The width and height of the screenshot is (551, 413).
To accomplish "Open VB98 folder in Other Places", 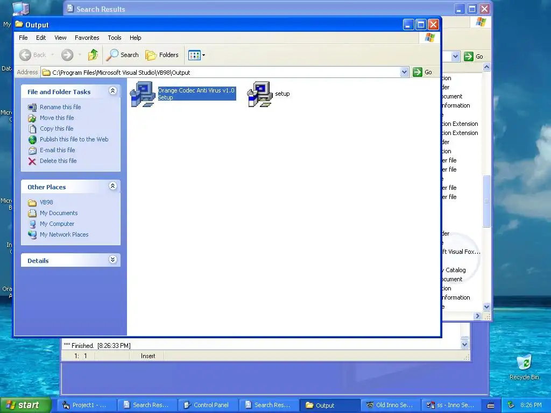I will pyautogui.click(x=46, y=202).
